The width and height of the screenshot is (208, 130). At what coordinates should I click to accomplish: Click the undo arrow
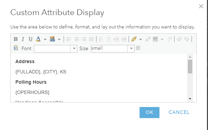pos(179,39)
